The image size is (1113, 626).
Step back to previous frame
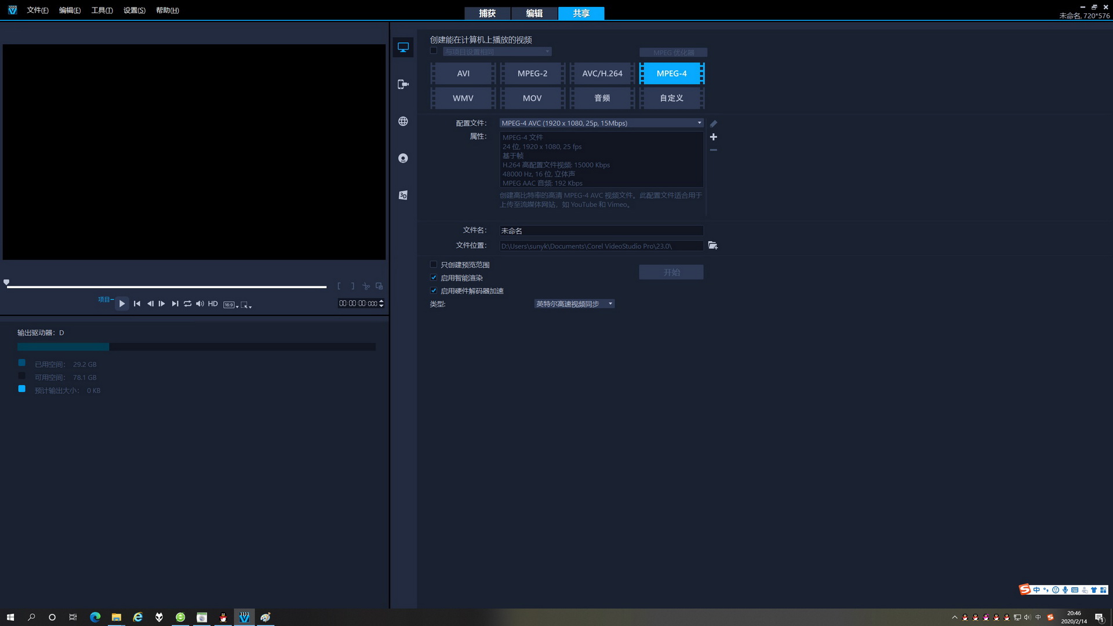(150, 304)
